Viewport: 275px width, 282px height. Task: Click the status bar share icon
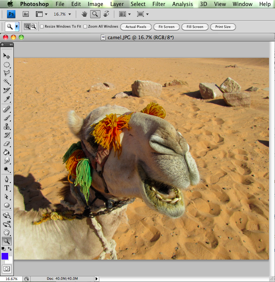pos(27,279)
